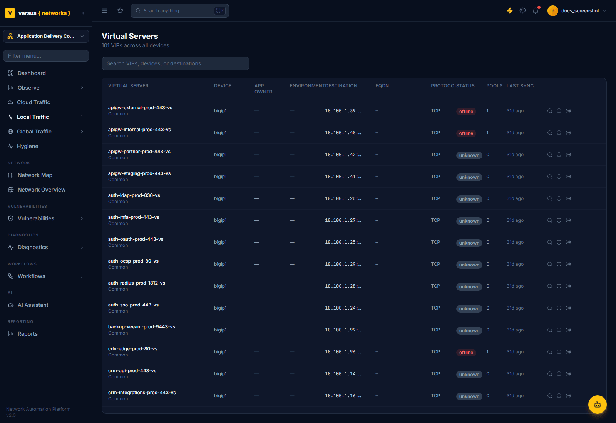Click the favorite star icon
Screen dimensions: 616x423
(120, 11)
